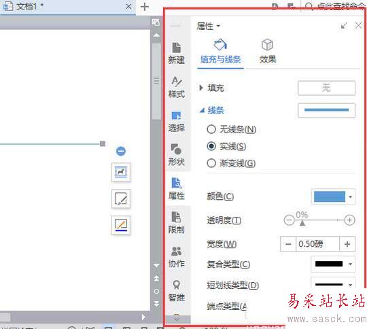Select the 无线条(N) radio option

[211, 129]
